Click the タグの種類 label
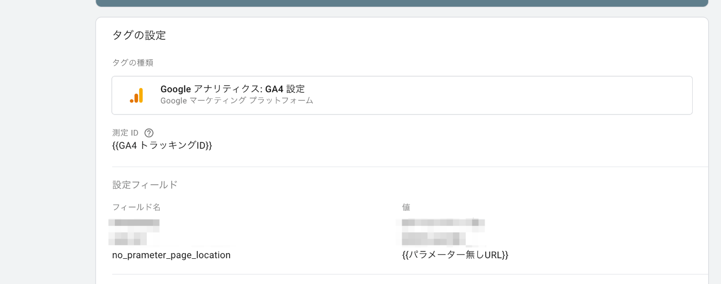This screenshot has width=721, height=284. [133, 63]
